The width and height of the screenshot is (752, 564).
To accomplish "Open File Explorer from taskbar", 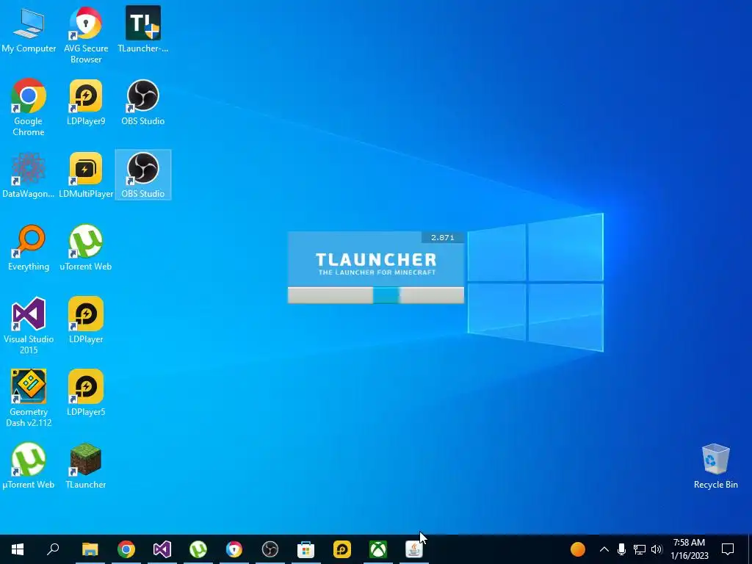I will 90,549.
